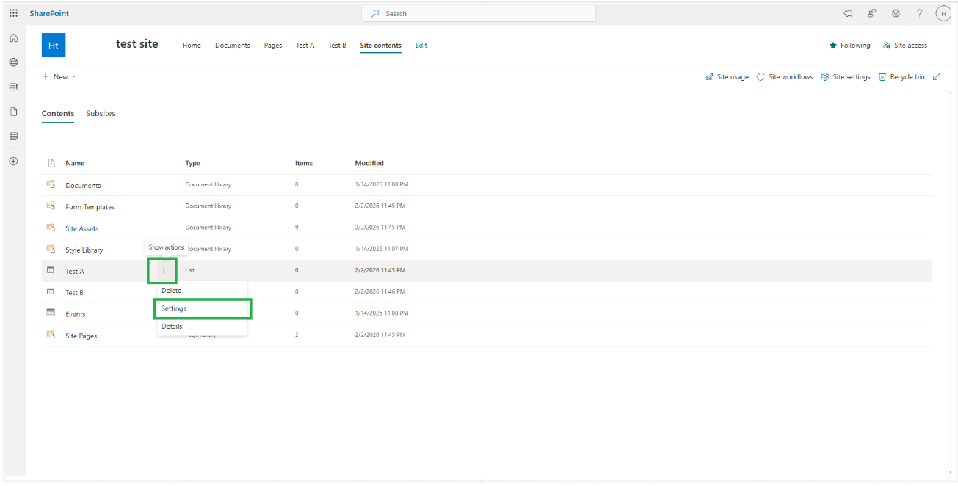
Task: Click the expand full-screen arrows icon
Action: [937, 76]
